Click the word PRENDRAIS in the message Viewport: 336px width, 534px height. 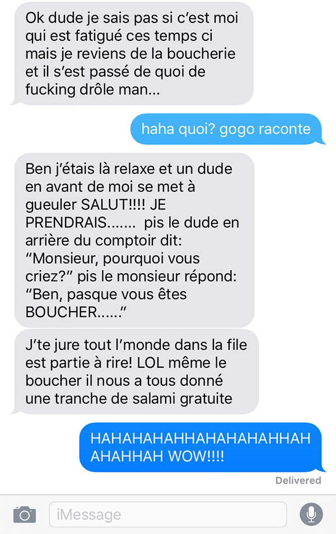[66, 223]
